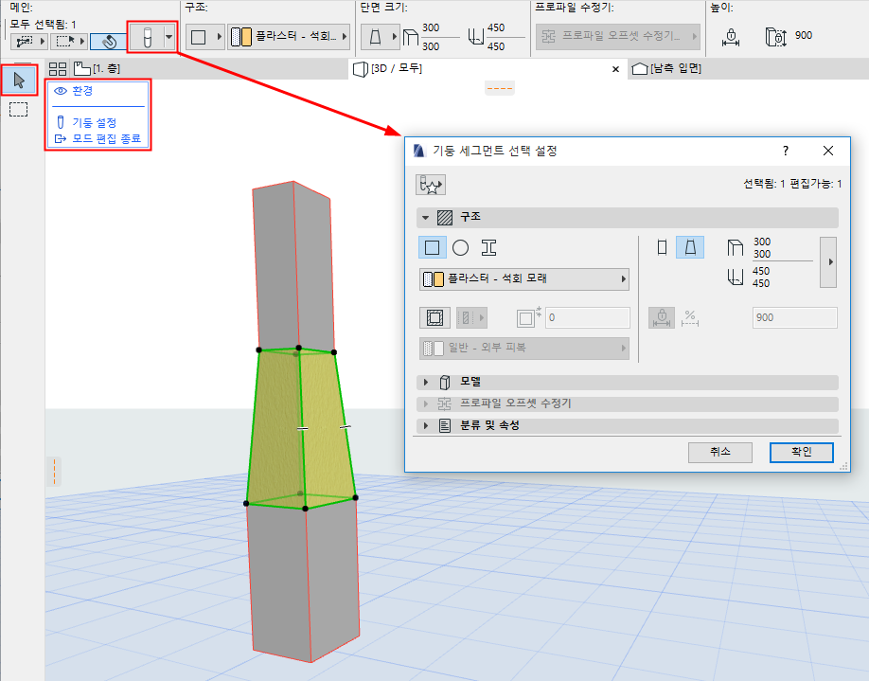This screenshot has height=681, width=869.
Task: Select the uniform segment shape
Action: (662, 247)
